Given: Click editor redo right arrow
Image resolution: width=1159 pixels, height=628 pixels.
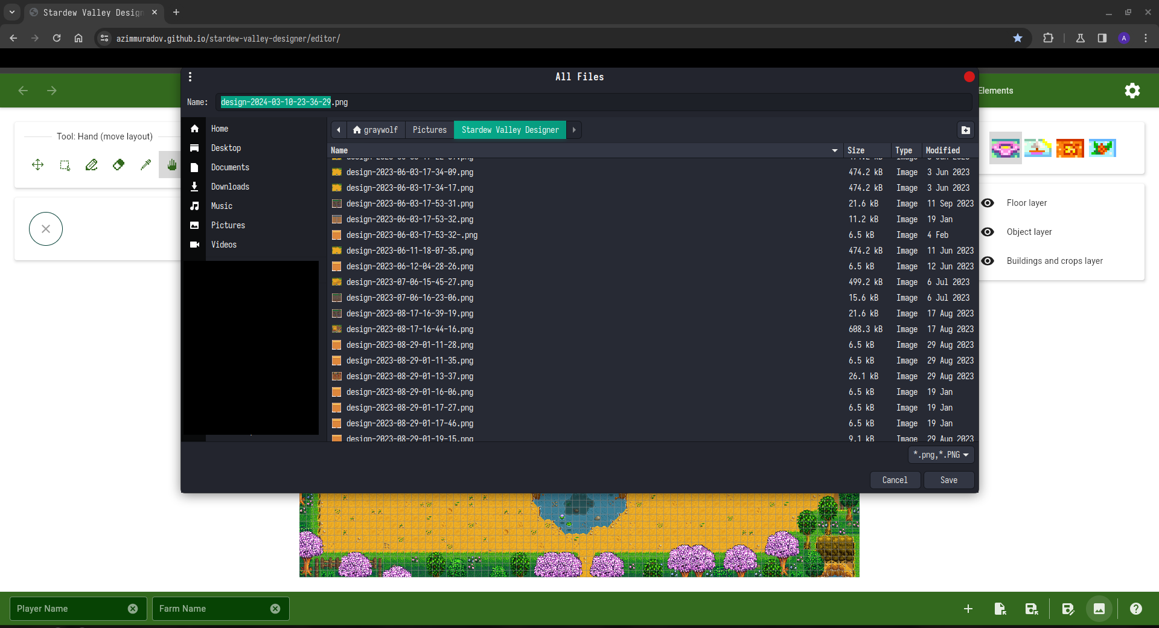Looking at the screenshot, I should (52, 91).
